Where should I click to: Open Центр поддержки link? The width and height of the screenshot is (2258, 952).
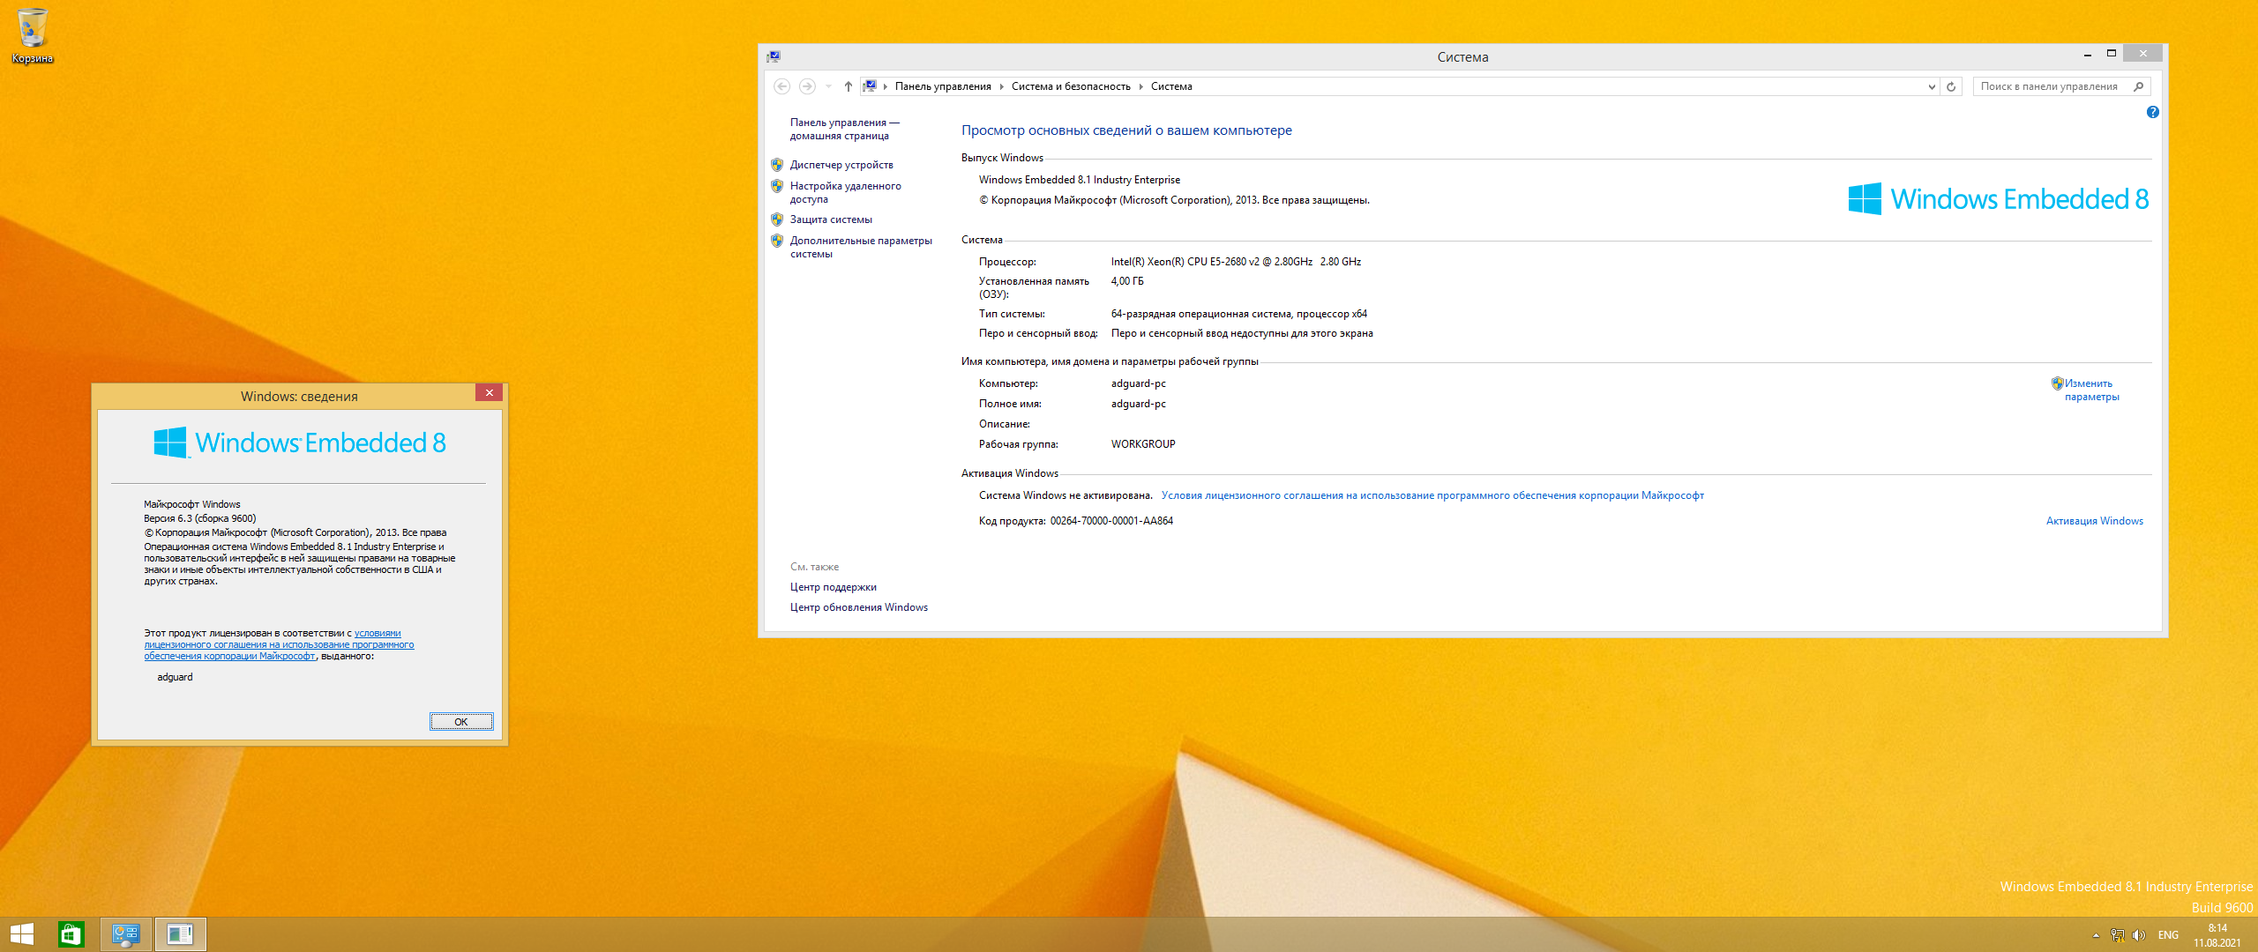point(833,587)
